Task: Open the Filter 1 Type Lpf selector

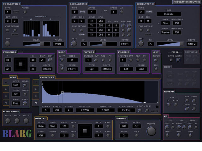Action: [x=92, y=69]
